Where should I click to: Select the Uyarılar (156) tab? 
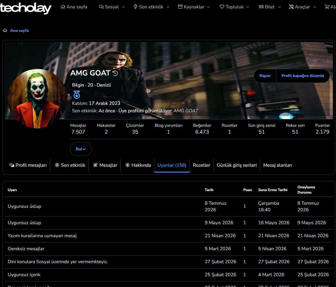[172, 165]
